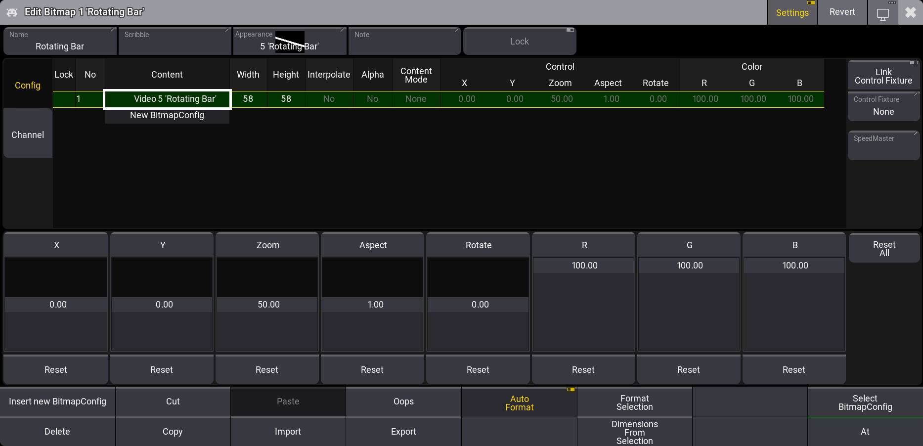Adjust the Zoom value slider showing 50.00
The image size is (923, 446).
click(267, 305)
